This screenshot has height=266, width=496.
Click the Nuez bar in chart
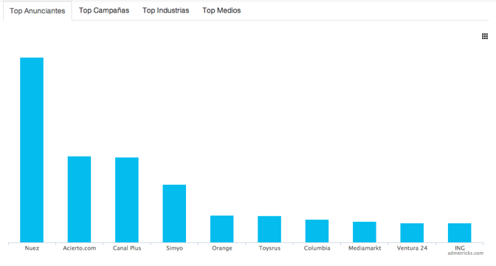coord(32,150)
